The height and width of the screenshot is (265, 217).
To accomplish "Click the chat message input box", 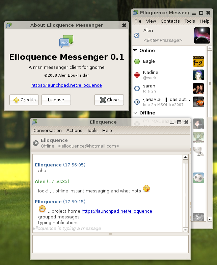I will pyautogui.click(x=111, y=244).
